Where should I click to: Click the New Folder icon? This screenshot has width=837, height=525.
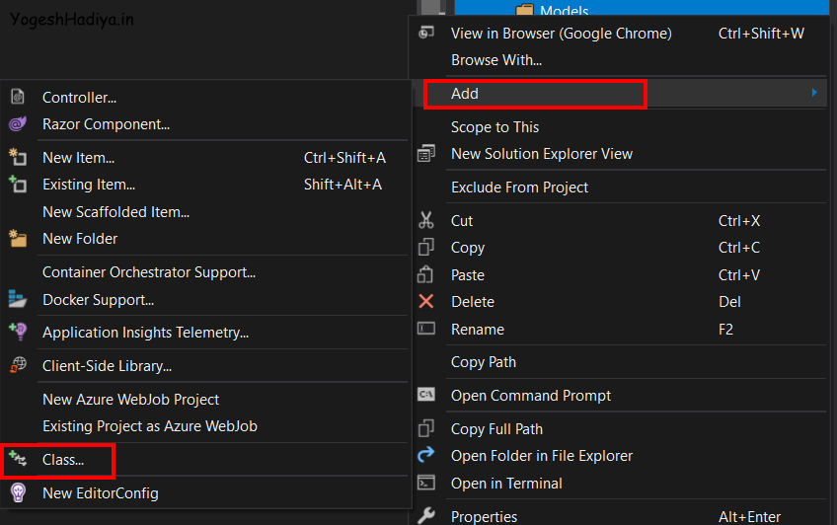17,238
